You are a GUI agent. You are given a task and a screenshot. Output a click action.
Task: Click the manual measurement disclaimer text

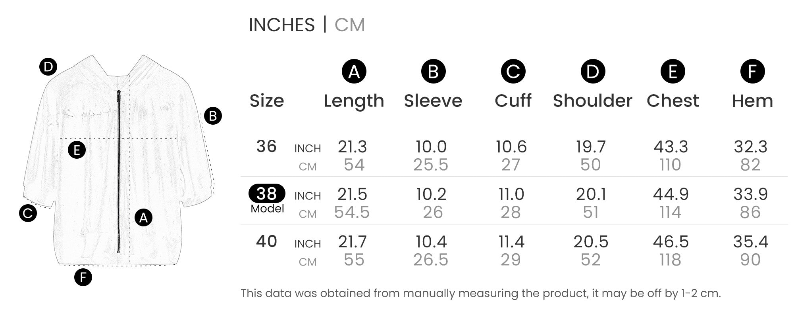(480, 293)
